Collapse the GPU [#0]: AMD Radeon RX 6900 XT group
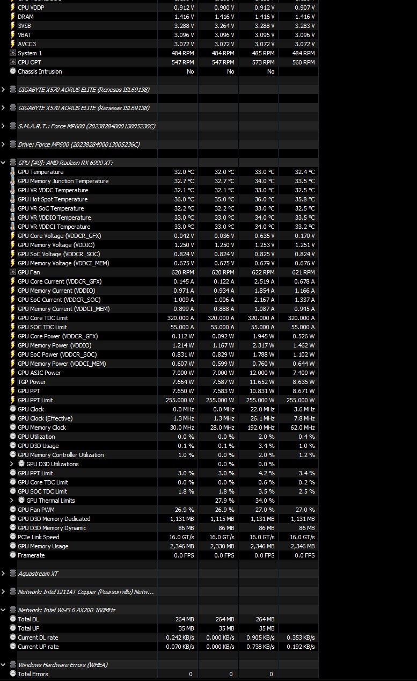 [4, 163]
